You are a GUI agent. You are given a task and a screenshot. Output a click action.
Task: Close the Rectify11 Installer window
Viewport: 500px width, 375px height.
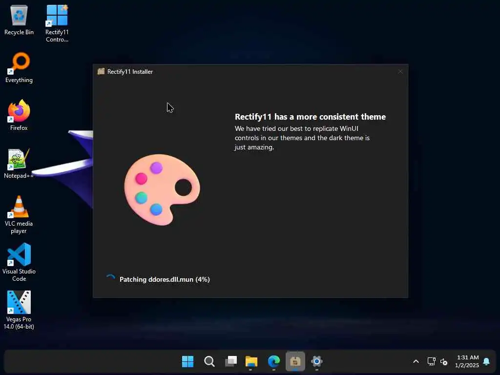pyautogui.click(x=400, y=72)
